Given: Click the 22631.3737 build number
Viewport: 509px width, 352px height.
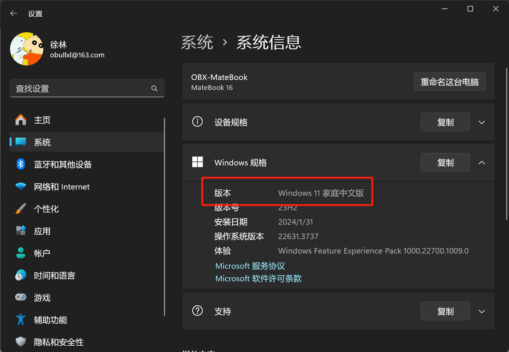Looking at the screenshot, I should [298, 236].
